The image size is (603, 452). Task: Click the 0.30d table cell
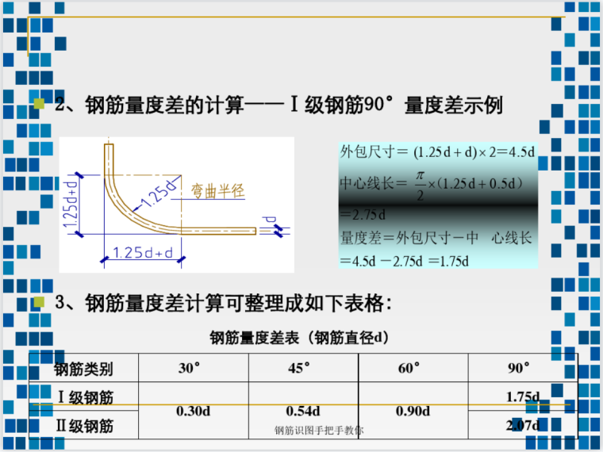pos(193,411)
